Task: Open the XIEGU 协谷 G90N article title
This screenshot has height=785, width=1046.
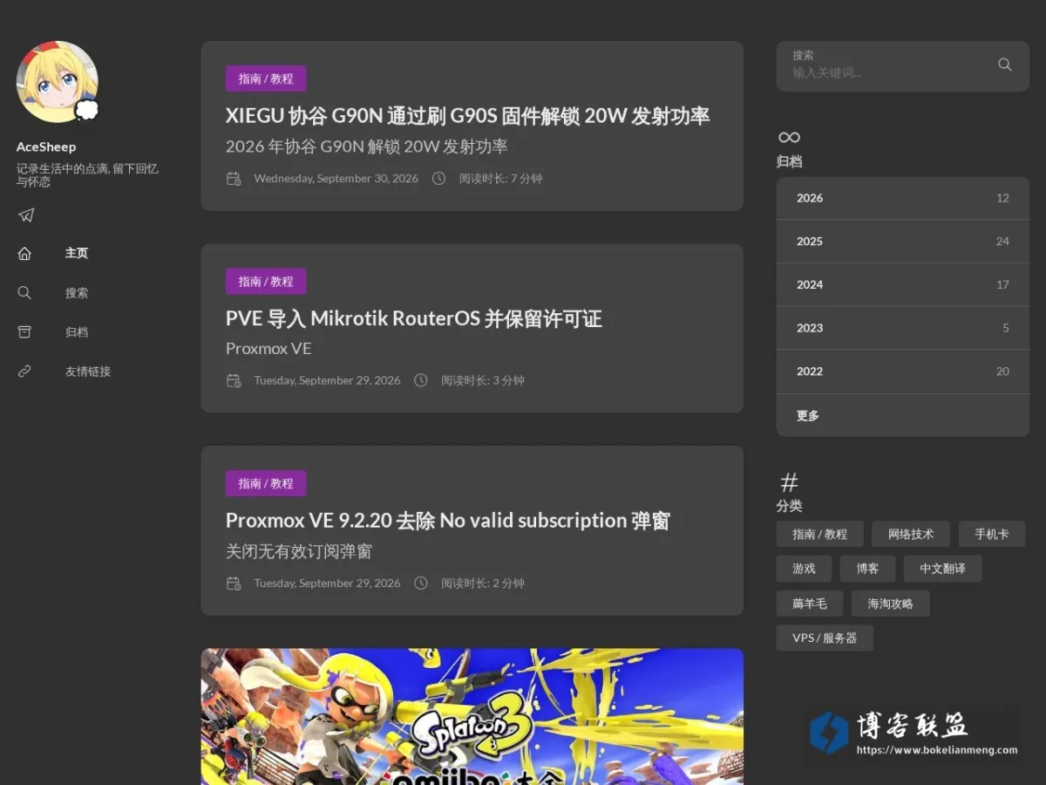Action: [x=467, y=116]
